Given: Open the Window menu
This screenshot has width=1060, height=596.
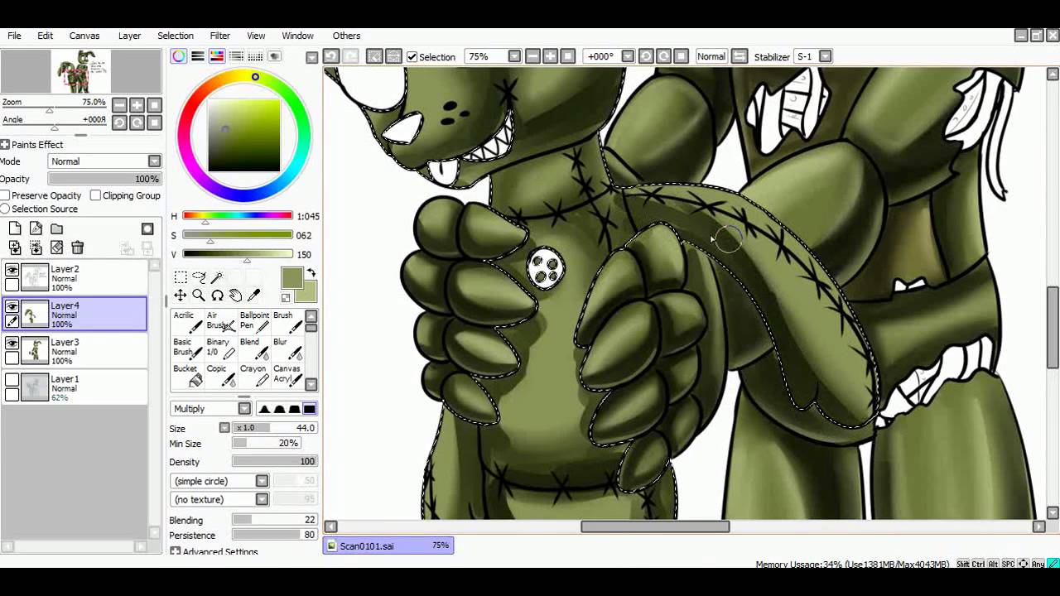Looking at the screenshot, I should 297,36.
